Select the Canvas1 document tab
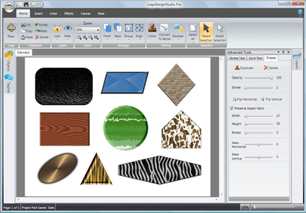The width and height of the screenshot is (306, 213). tap(23, 52)
